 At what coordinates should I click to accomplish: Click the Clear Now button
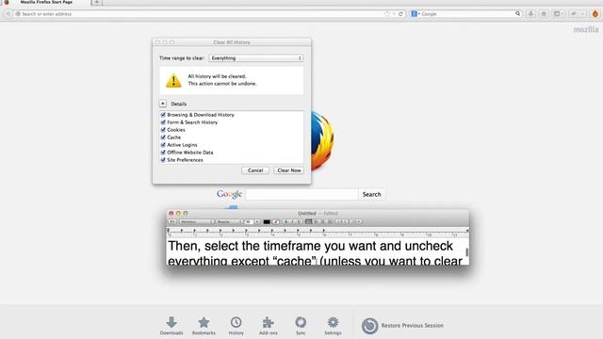tap(289, 170)
